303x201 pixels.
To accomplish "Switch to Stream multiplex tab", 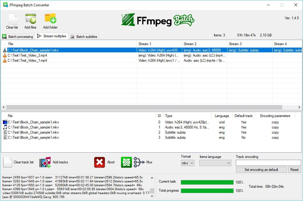I will pos(52,36).
